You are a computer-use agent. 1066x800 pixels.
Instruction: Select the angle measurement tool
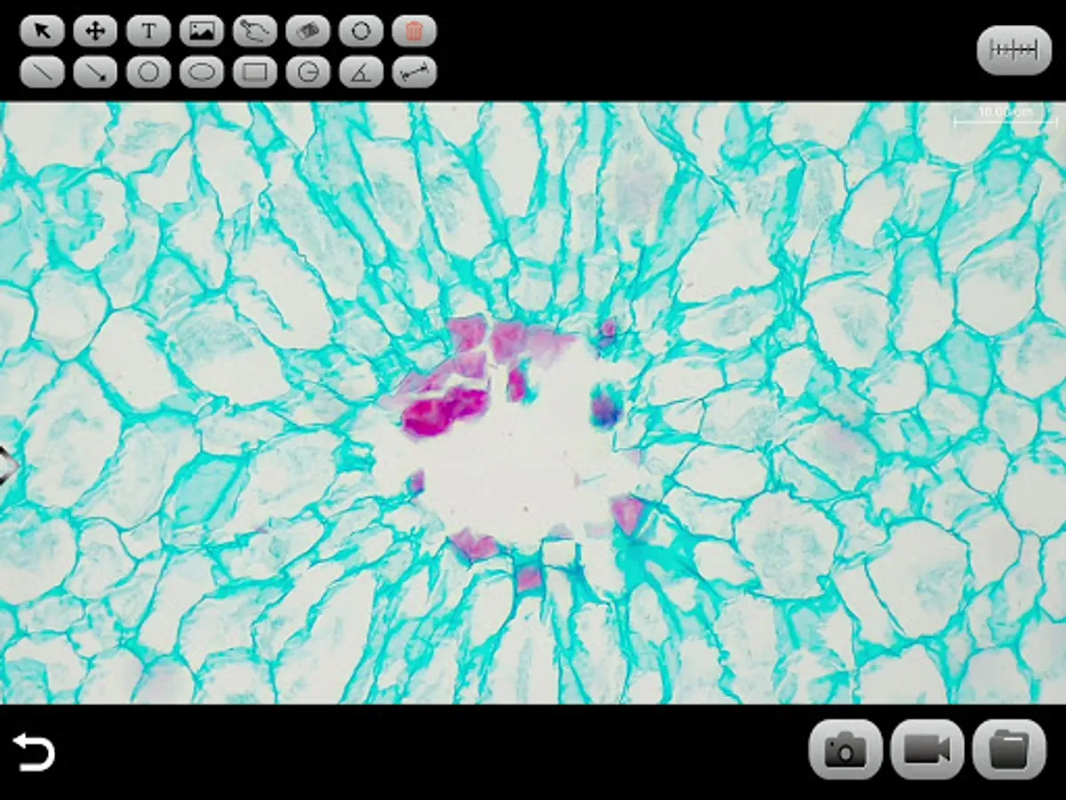362,72
